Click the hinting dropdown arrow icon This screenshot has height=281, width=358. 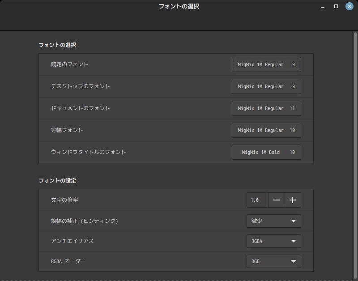click(294, 221)
